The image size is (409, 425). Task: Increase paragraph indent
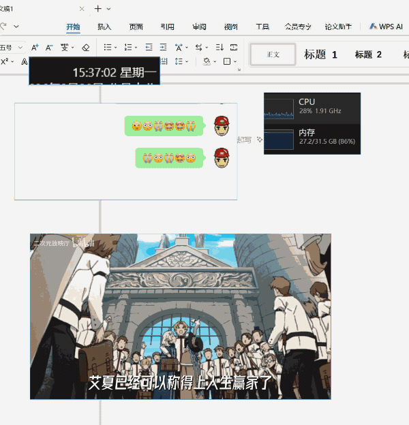(x=164, y=48)
